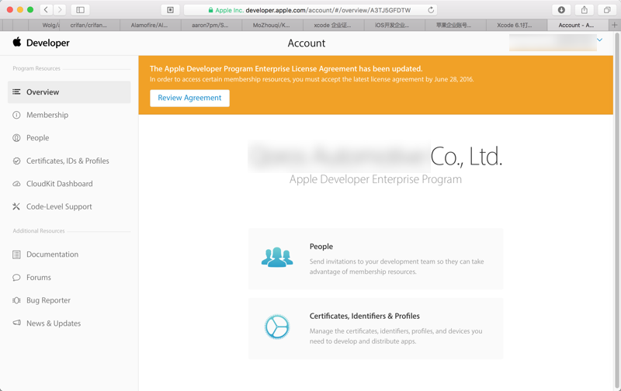Expand the account dropdown chevron

[599, 40]
